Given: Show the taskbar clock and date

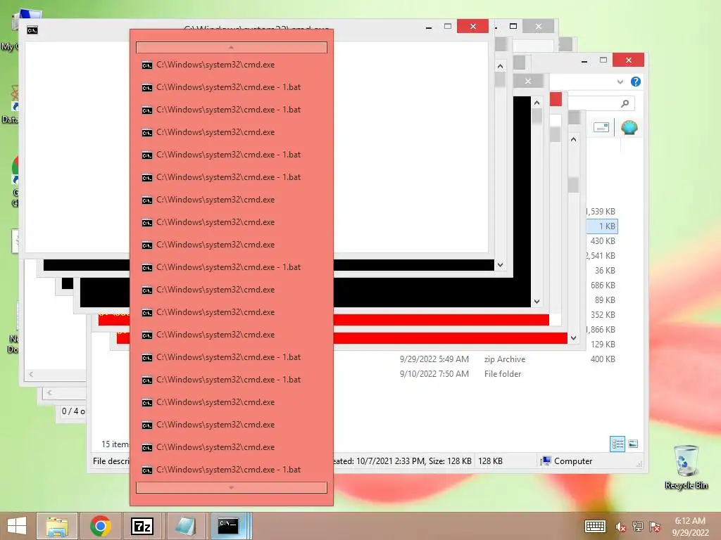Looking at the screenshot, I should click(x=690, y=527).
